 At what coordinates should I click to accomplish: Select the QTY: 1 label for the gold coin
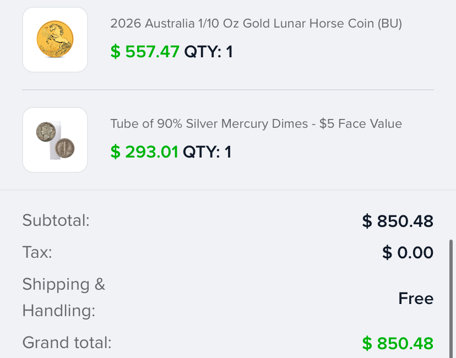point(208,52)
